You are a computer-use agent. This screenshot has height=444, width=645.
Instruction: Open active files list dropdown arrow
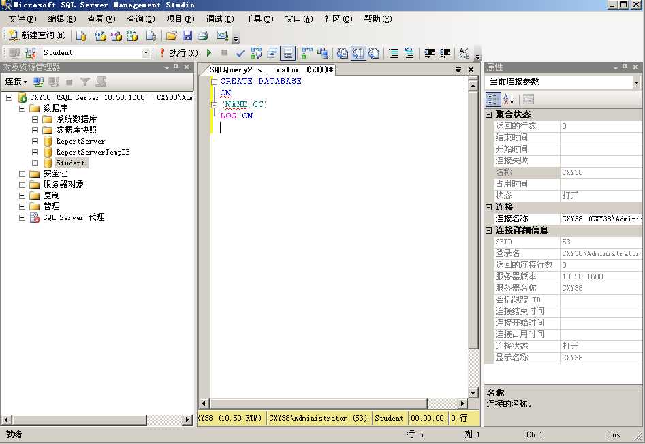point(458,69)
